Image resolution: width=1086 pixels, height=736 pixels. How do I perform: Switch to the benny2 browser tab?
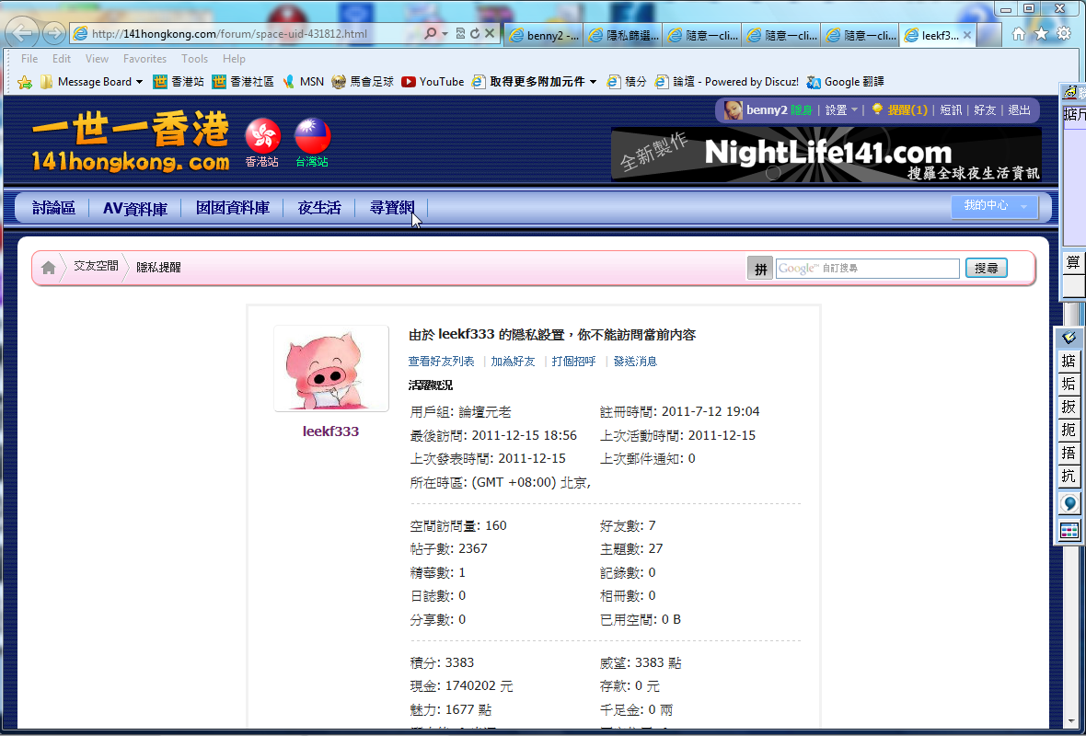pos(543,35)
